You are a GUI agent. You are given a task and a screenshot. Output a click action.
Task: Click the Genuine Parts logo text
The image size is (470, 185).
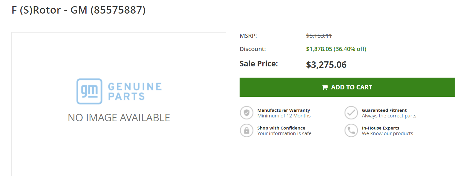[x=135, y=91]
